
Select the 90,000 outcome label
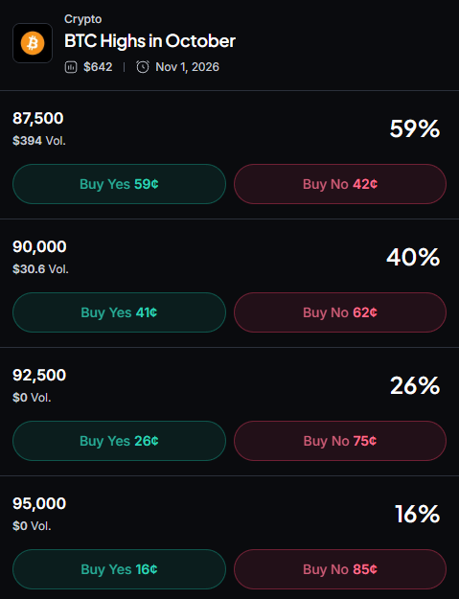39,246
